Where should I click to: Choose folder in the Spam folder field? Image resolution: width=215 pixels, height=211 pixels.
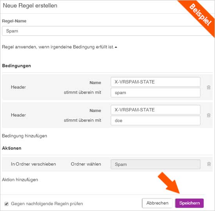156,164
